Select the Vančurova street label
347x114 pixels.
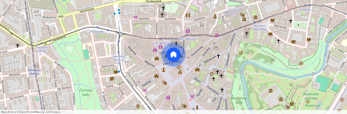click(108, 66)
